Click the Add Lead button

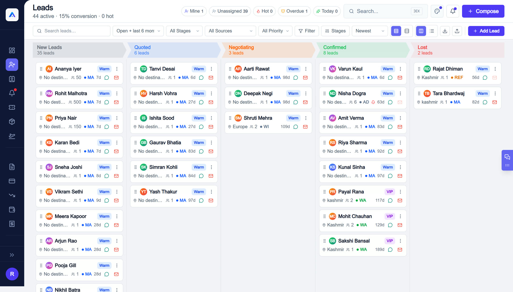(486, 31)
